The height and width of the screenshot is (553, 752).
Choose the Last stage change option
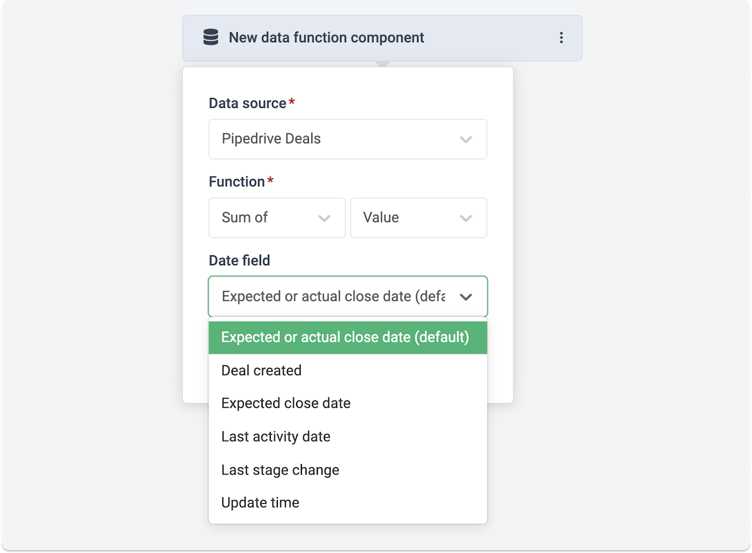pyautogui.click(x=280, y=470)
